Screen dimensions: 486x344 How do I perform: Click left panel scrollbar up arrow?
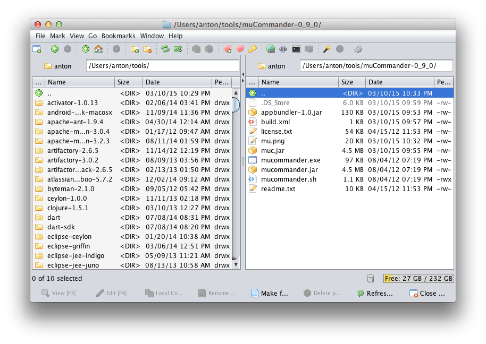pos(236,92)
